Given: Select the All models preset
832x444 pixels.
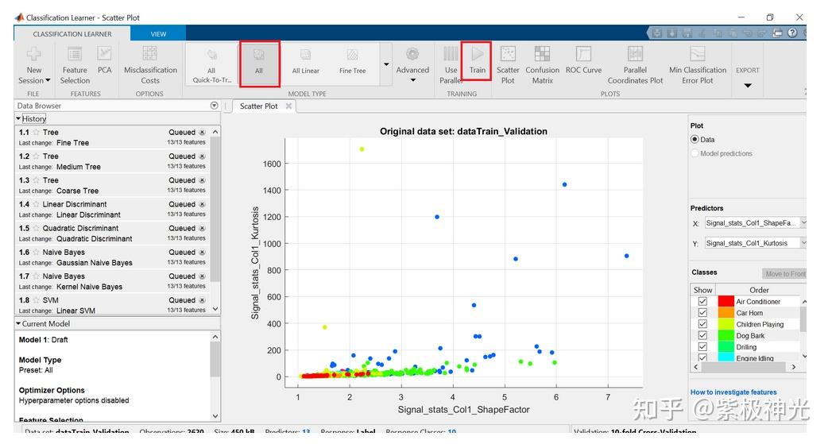Looking at the screenshot, I should tap(259, 64).
